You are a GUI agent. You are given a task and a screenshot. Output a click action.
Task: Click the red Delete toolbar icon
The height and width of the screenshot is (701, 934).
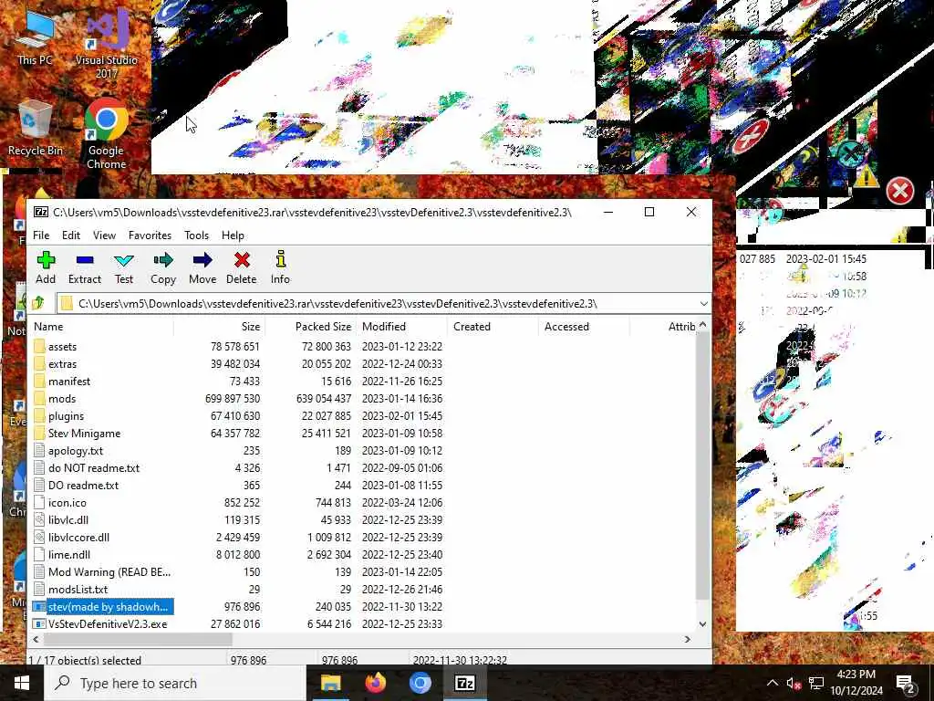(x=241, y=267)
